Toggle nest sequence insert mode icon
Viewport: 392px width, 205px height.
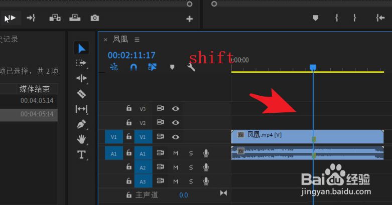[x=114, y=67]
